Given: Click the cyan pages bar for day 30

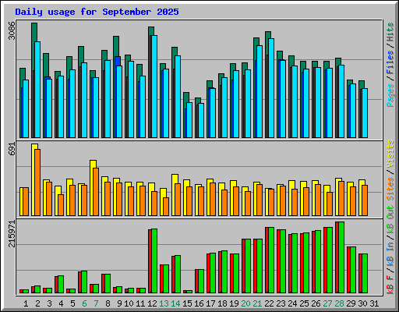Looking at the screenshot, I should pos(365,113).
